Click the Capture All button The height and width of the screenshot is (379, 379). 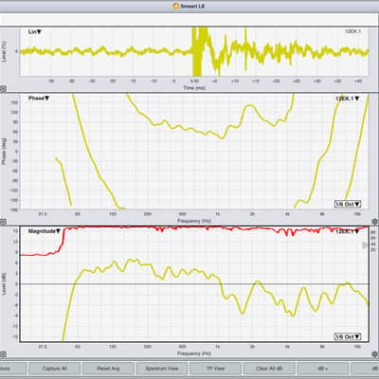[54, 369]
